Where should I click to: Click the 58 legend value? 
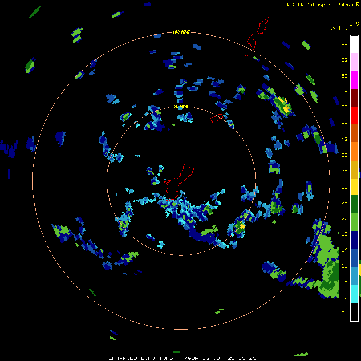[x=345, y=76]
